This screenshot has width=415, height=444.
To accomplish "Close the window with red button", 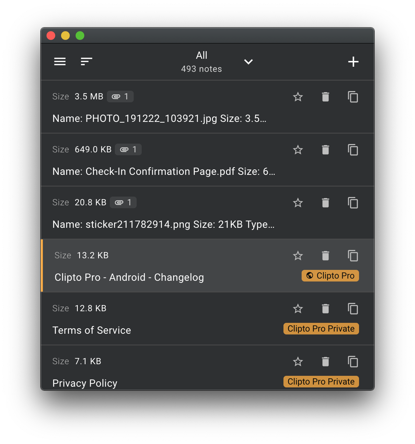I will [x=51, y=36].
